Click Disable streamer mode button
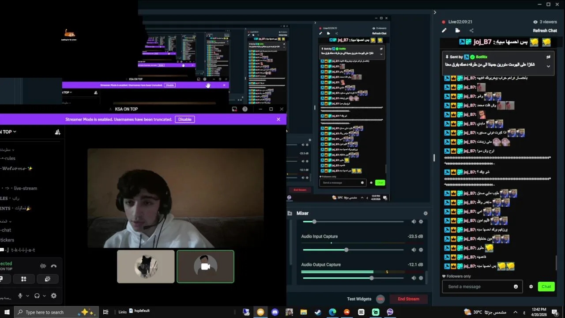The width and height of the screenshot is (565, 318). pos(185,119)
